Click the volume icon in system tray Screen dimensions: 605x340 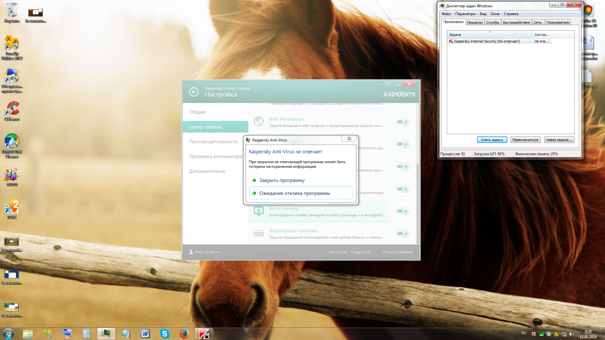click(570, 333)
